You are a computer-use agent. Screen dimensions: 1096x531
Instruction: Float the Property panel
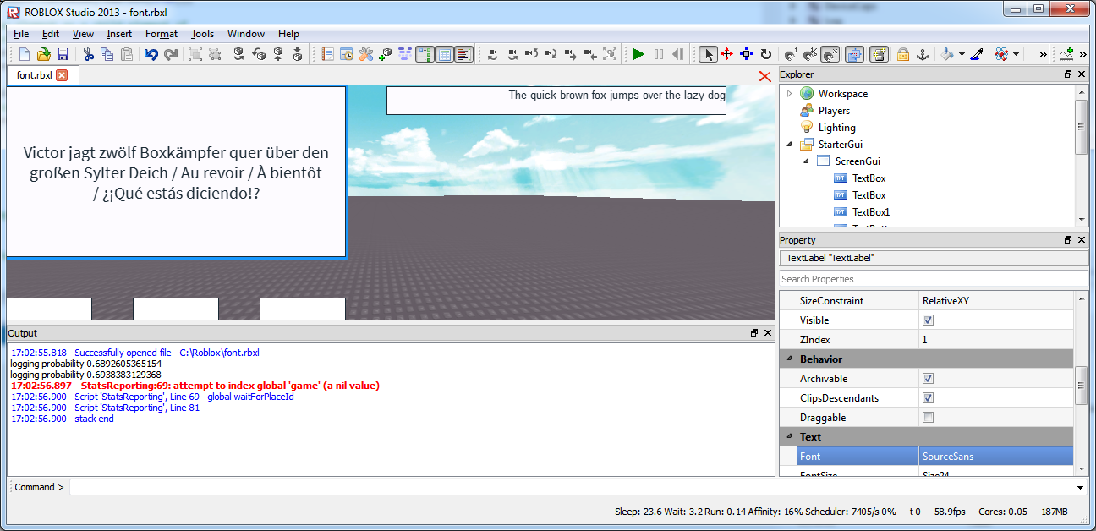[1068, 240]
